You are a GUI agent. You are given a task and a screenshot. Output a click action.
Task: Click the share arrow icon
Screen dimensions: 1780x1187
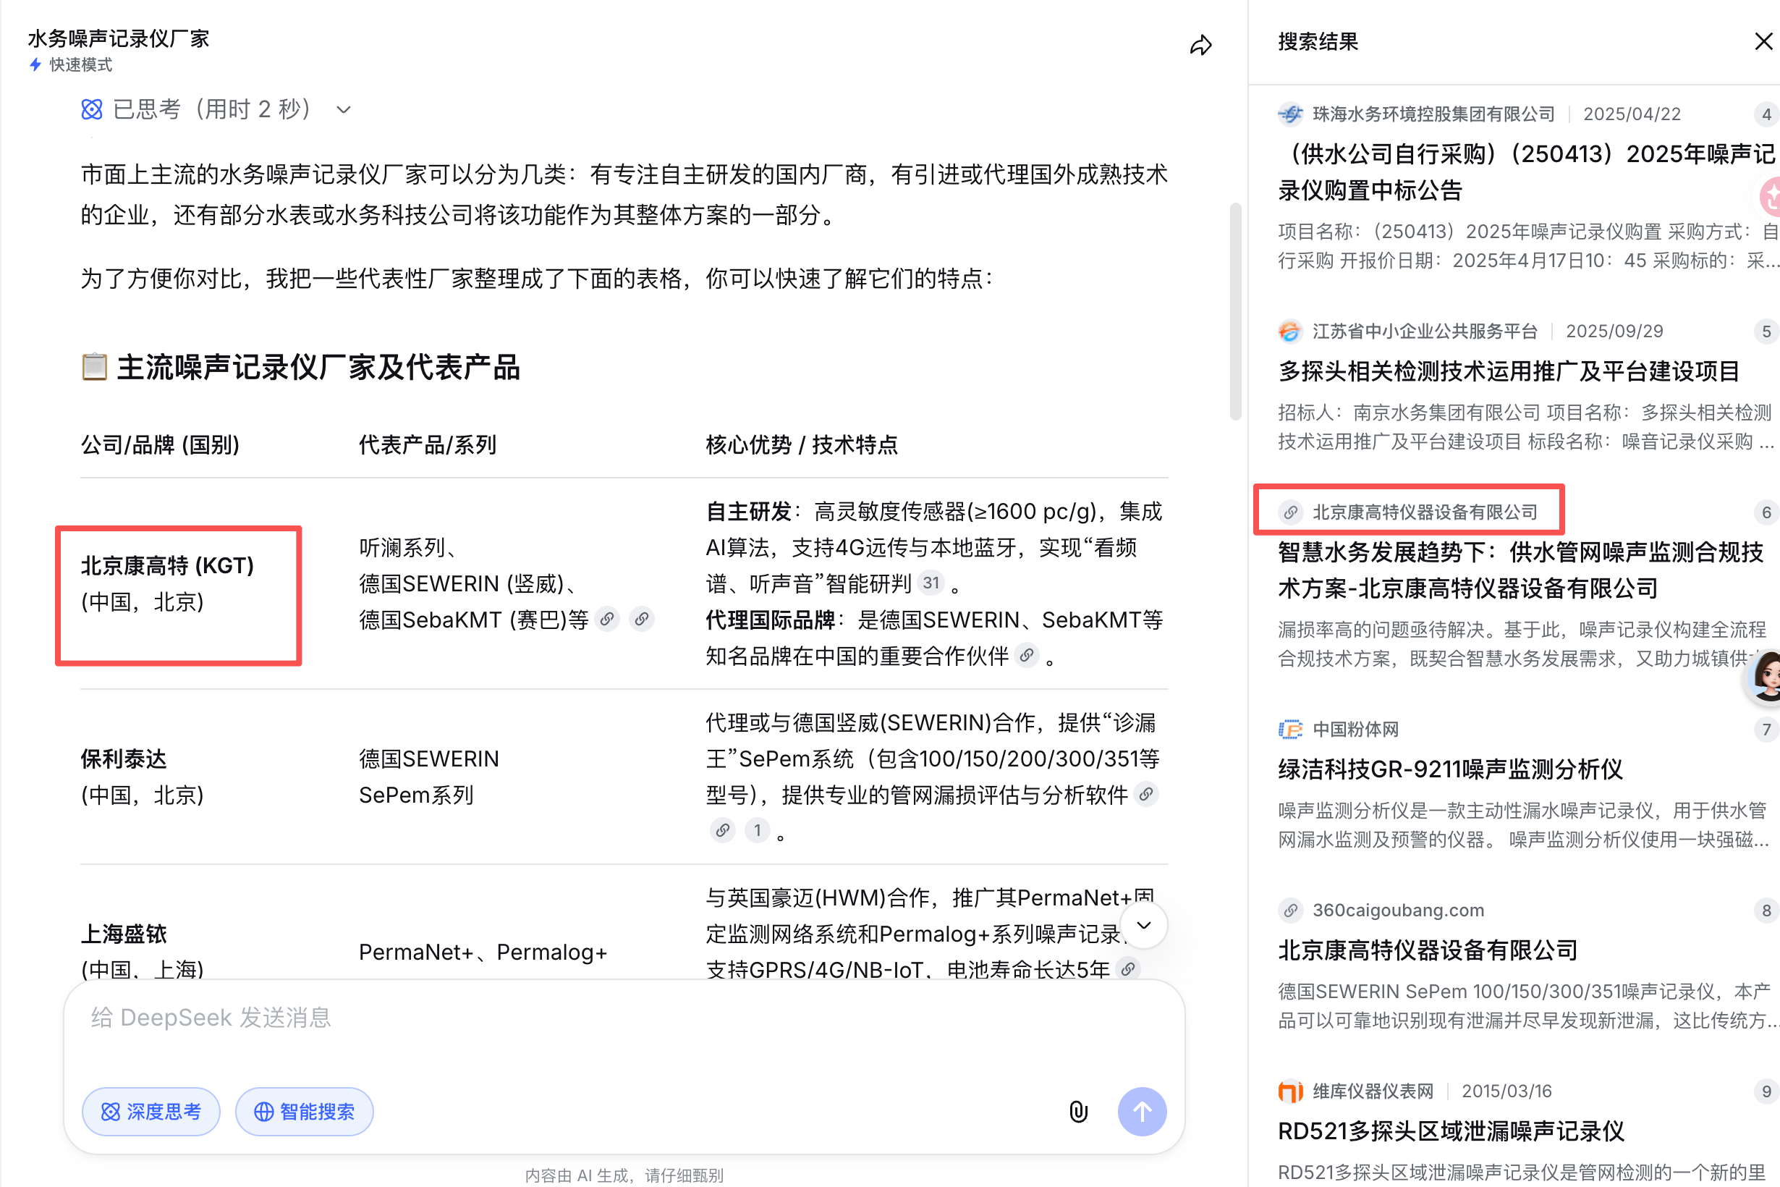click(x=1200, y=46)
